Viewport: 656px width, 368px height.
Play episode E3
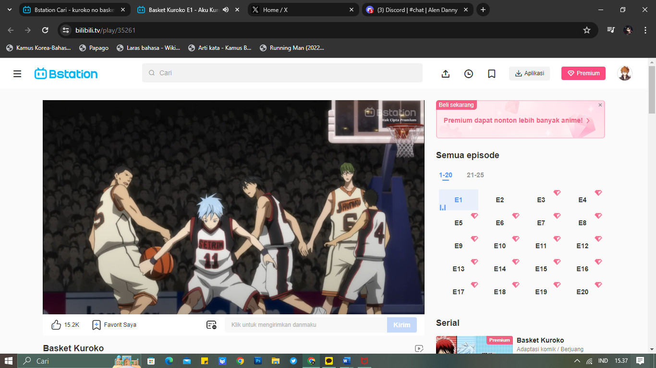click(541, 200)
